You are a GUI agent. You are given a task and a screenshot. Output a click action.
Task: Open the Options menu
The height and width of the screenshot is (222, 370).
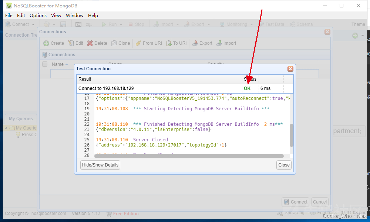[38, 15]
